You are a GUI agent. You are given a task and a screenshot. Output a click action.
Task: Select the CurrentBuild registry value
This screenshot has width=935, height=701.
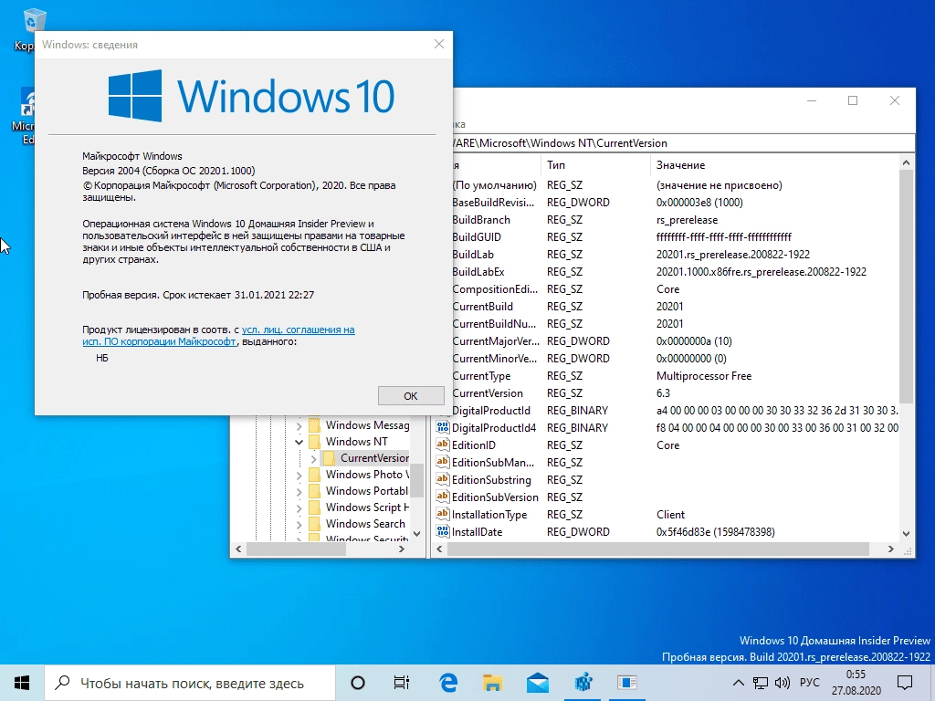pos(482,307)
